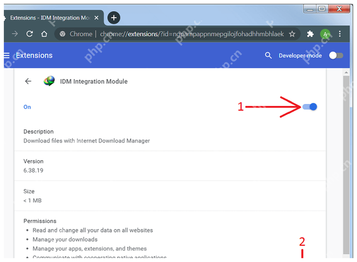Reload the page with refresh icon
This screenshot has width=357, height=262.
pos(30,34)
